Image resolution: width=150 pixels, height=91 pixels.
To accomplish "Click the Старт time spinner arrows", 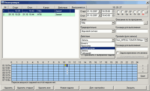I will click(113, 11).
